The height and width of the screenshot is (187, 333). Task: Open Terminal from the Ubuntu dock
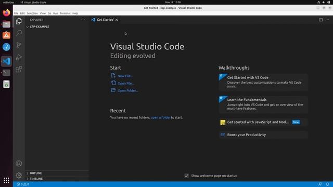(6, 73)
